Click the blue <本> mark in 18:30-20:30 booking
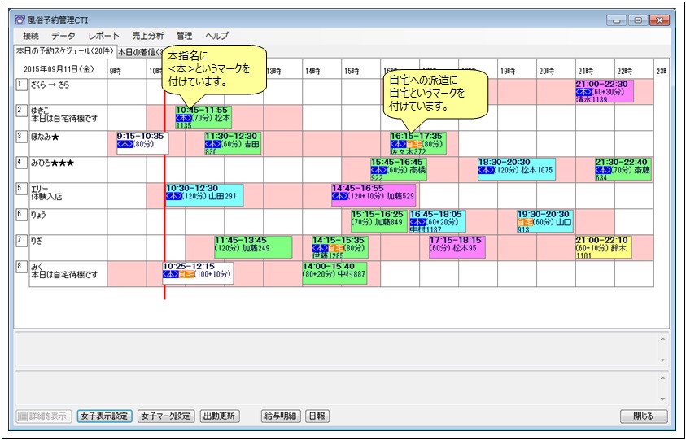Viewport: 686px width, 440px height. point(487,170)
